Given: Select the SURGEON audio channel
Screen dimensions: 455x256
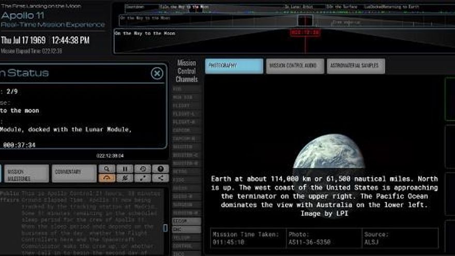Looking at the screenshot, I should [x=186, y=205].
